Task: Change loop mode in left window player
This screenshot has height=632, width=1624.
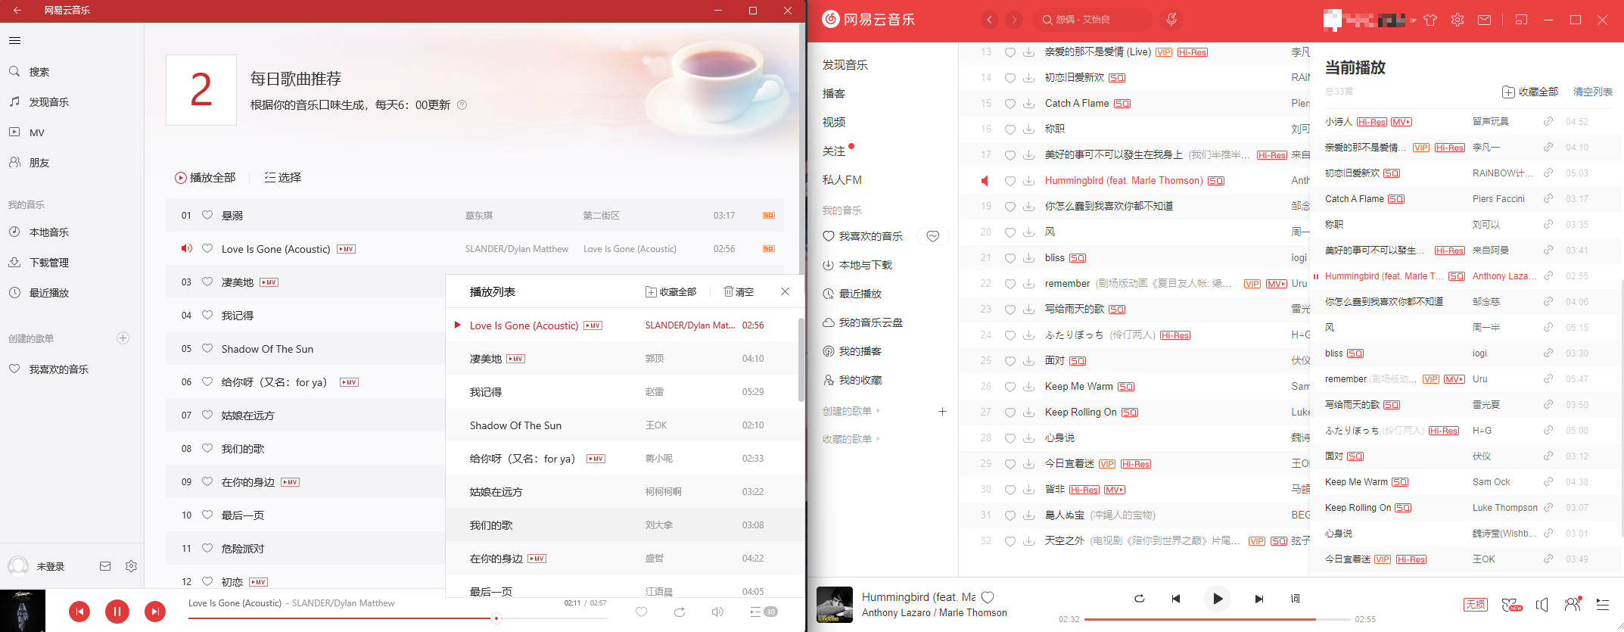Action: (680, 612)
